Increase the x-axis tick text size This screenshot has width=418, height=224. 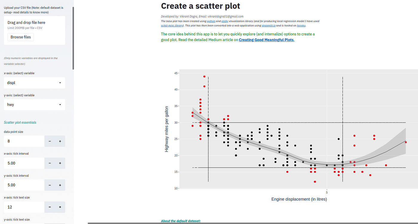[x=60, y=207]
